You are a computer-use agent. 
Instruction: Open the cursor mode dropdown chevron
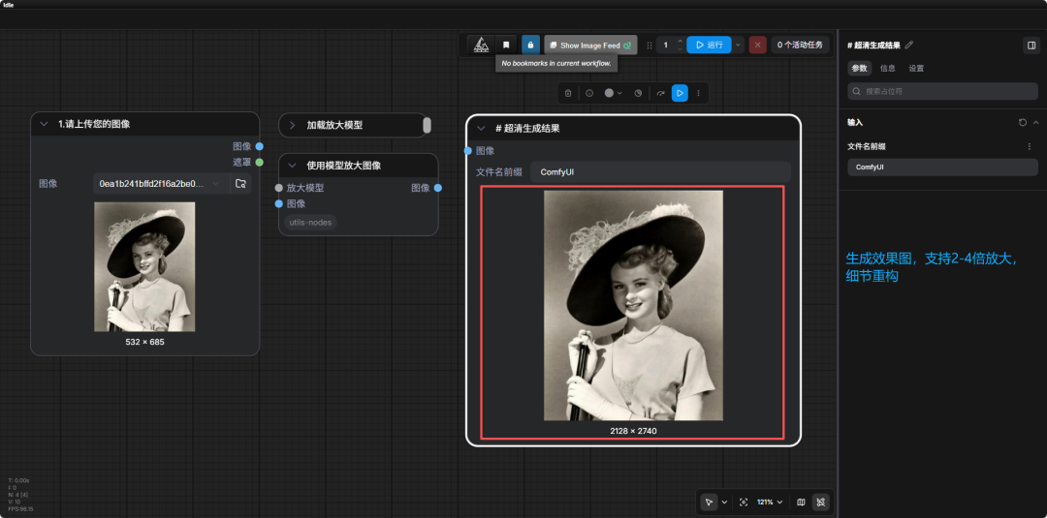click(x=724, y=502)
